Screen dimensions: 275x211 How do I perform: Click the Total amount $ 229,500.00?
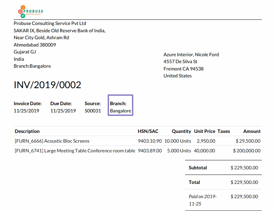click(x=244, y=182)
